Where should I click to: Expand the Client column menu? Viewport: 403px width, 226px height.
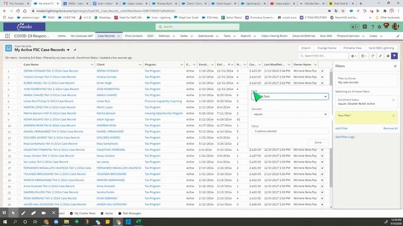[140, 65]
